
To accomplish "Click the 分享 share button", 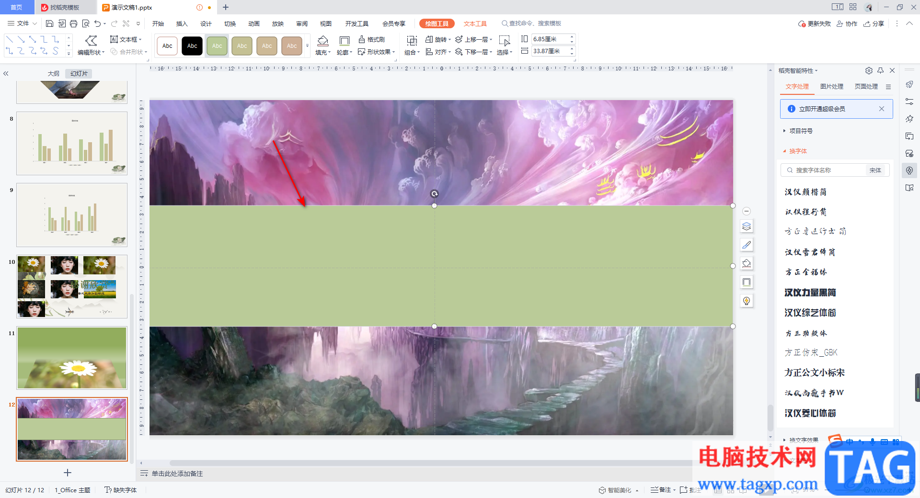I will [874, 23].
